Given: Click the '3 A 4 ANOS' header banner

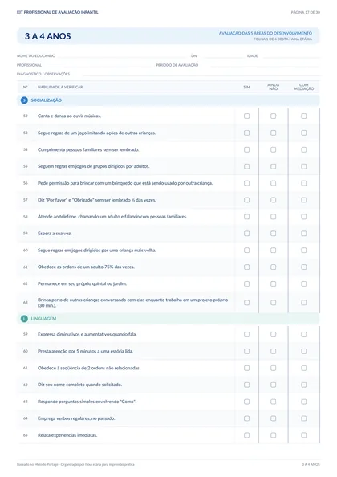Looking at the screenshot, I should pyautogui.click(x=168, y=36).
